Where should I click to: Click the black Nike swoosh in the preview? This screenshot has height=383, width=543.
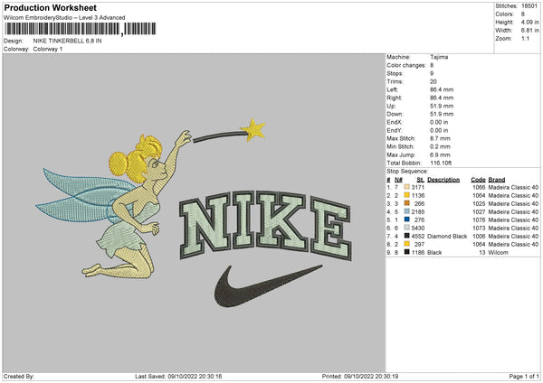pos(268,285)
